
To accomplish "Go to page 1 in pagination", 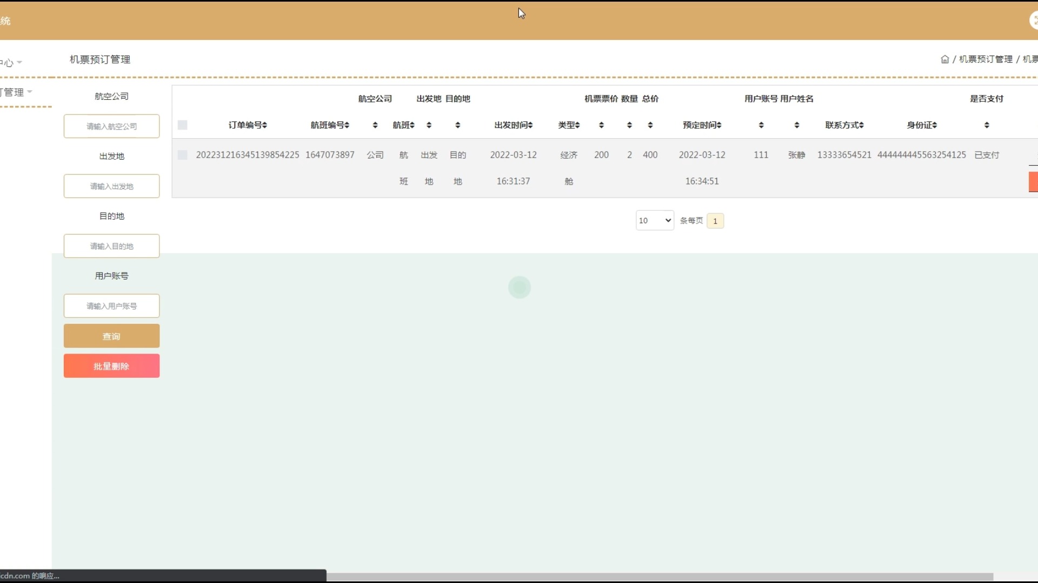I will pyautogui.click(x=715, y=221).
